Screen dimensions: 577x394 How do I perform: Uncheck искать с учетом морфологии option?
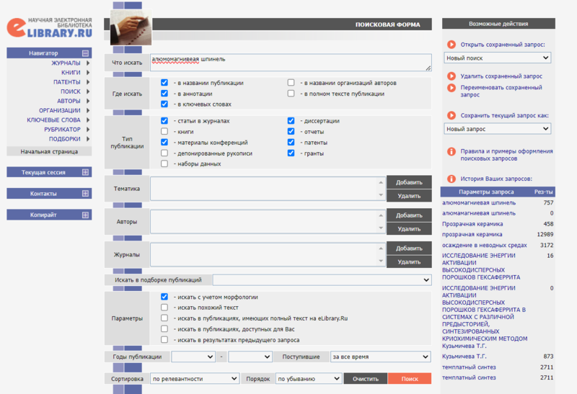pyautogui.click(x=164, y=297)
